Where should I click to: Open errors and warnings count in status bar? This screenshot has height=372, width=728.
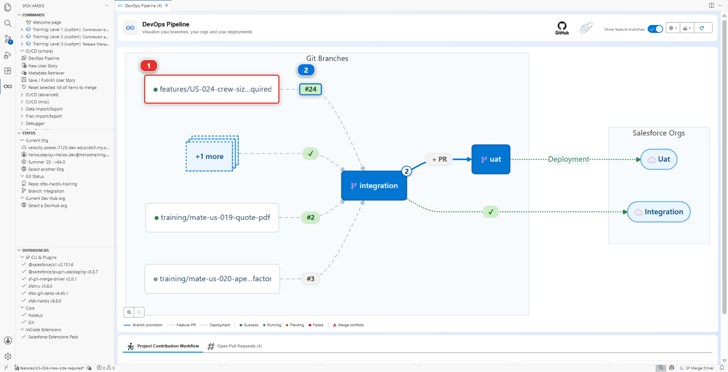[x=106, y=368]
